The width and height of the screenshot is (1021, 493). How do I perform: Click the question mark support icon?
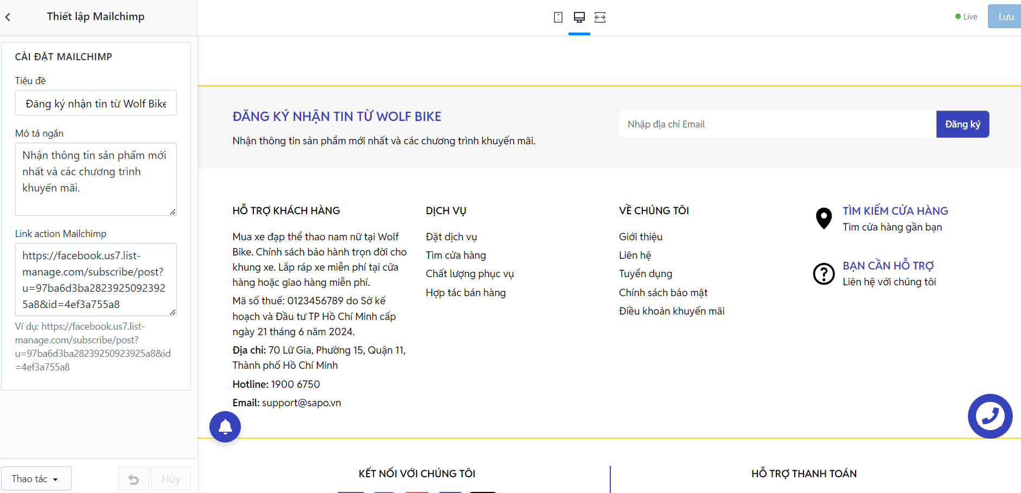(x=824, y=274)
